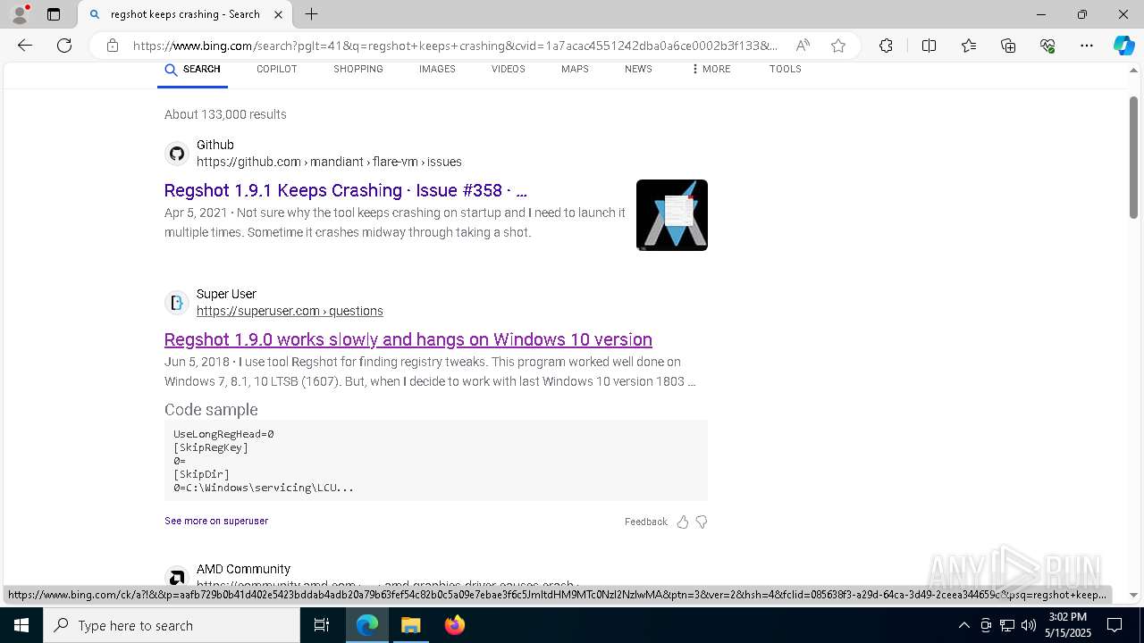Select the SEARCH tab
The height and width of the screenshot is (643, 1144).
pos(192,70)
